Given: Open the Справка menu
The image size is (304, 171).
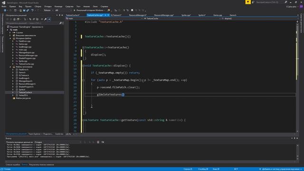Looking at the screenshot, I should (x=104, y=6).
